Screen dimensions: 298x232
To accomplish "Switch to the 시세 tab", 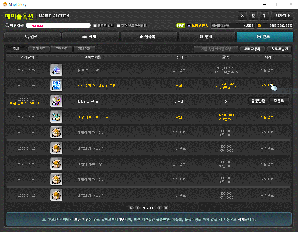I will click(x=90, y=37).
